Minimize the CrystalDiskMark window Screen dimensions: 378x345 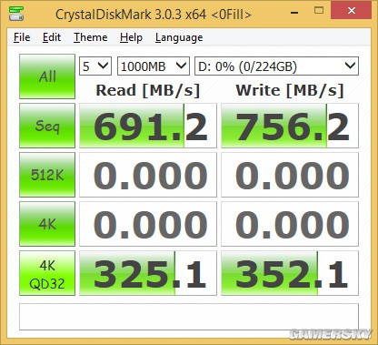point(294,12)
